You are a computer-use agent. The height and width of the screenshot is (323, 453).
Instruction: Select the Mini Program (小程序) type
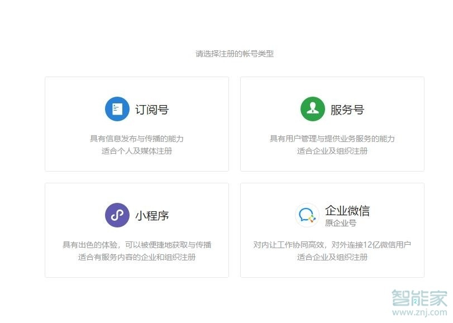(136, 229)
